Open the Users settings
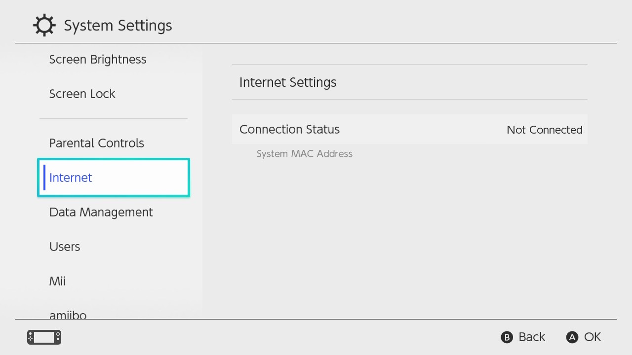This screenshot has width=632, height=355. pos(65,247)
